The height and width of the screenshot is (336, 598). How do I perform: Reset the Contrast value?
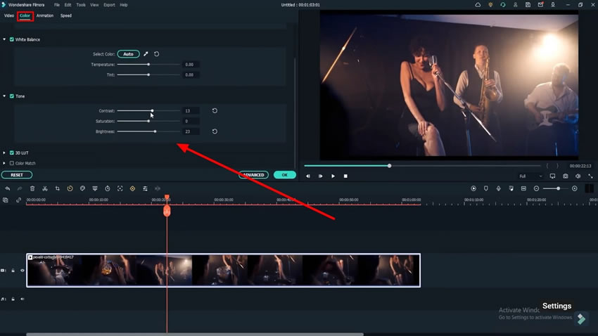click(x=215, y=110)
